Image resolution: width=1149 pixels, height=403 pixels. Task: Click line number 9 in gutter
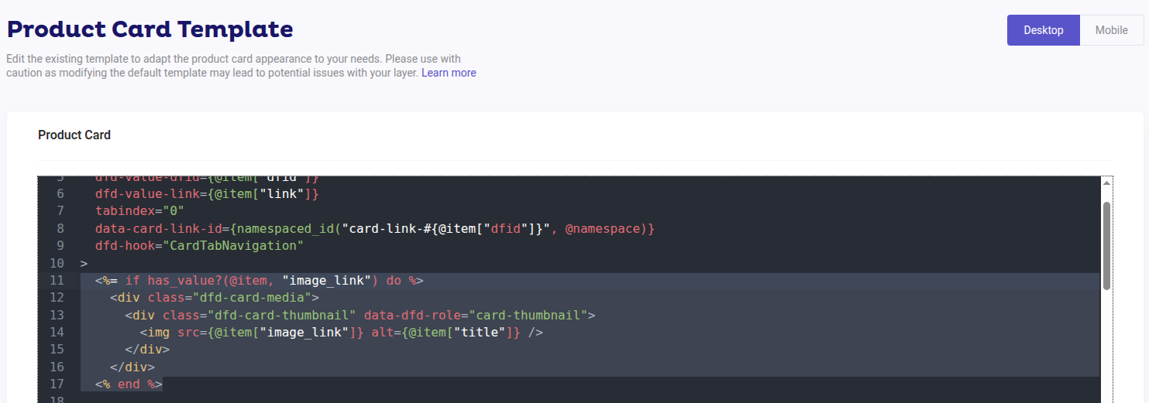60,245
